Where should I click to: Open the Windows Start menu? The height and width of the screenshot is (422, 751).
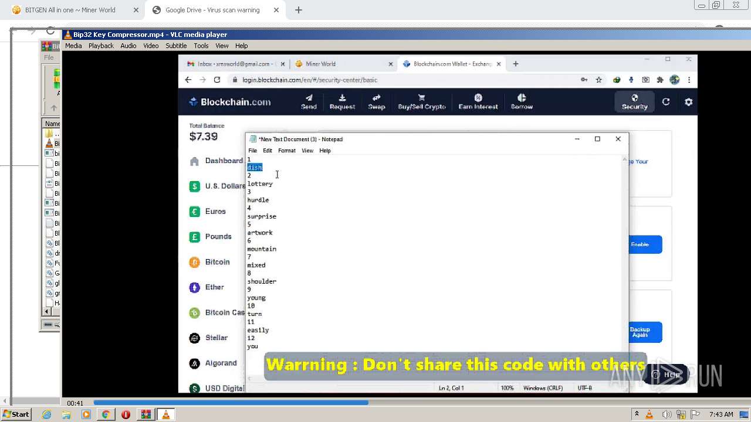(x=16, y=414)
